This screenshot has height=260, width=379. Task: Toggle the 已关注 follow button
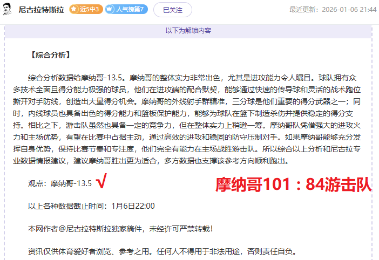(x=172, y=10)
